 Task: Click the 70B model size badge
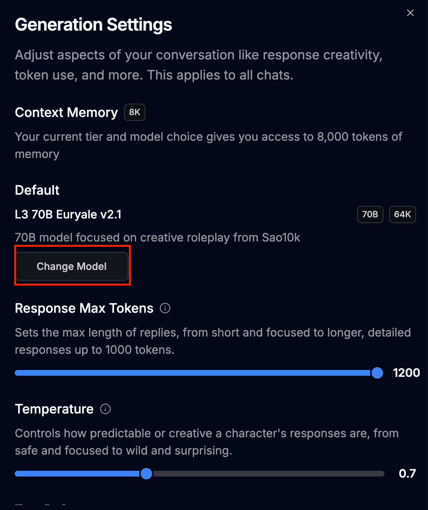point(370,215)
